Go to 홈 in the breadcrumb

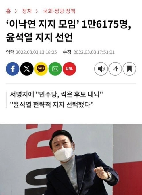coord(8,11)
